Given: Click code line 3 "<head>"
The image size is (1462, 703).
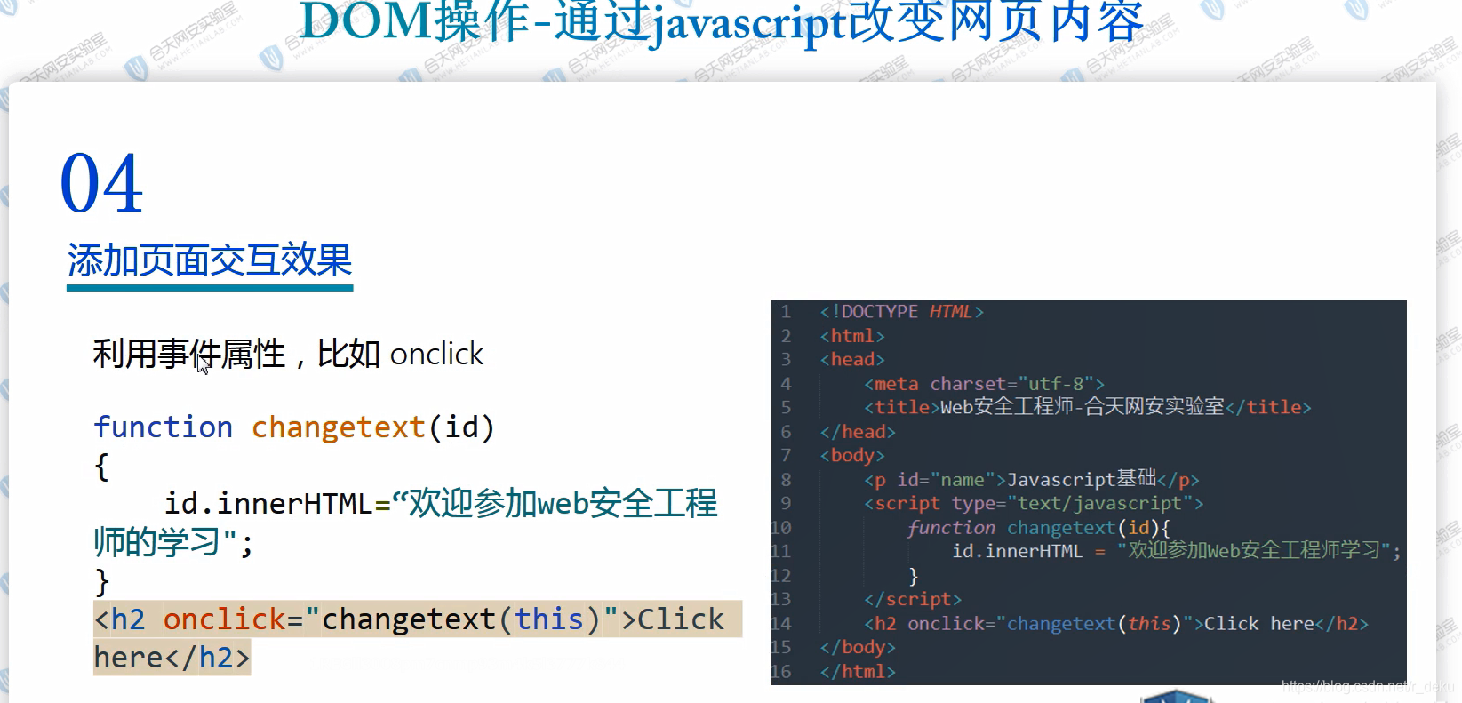Looking at the screenshot, I should (852, 360).
